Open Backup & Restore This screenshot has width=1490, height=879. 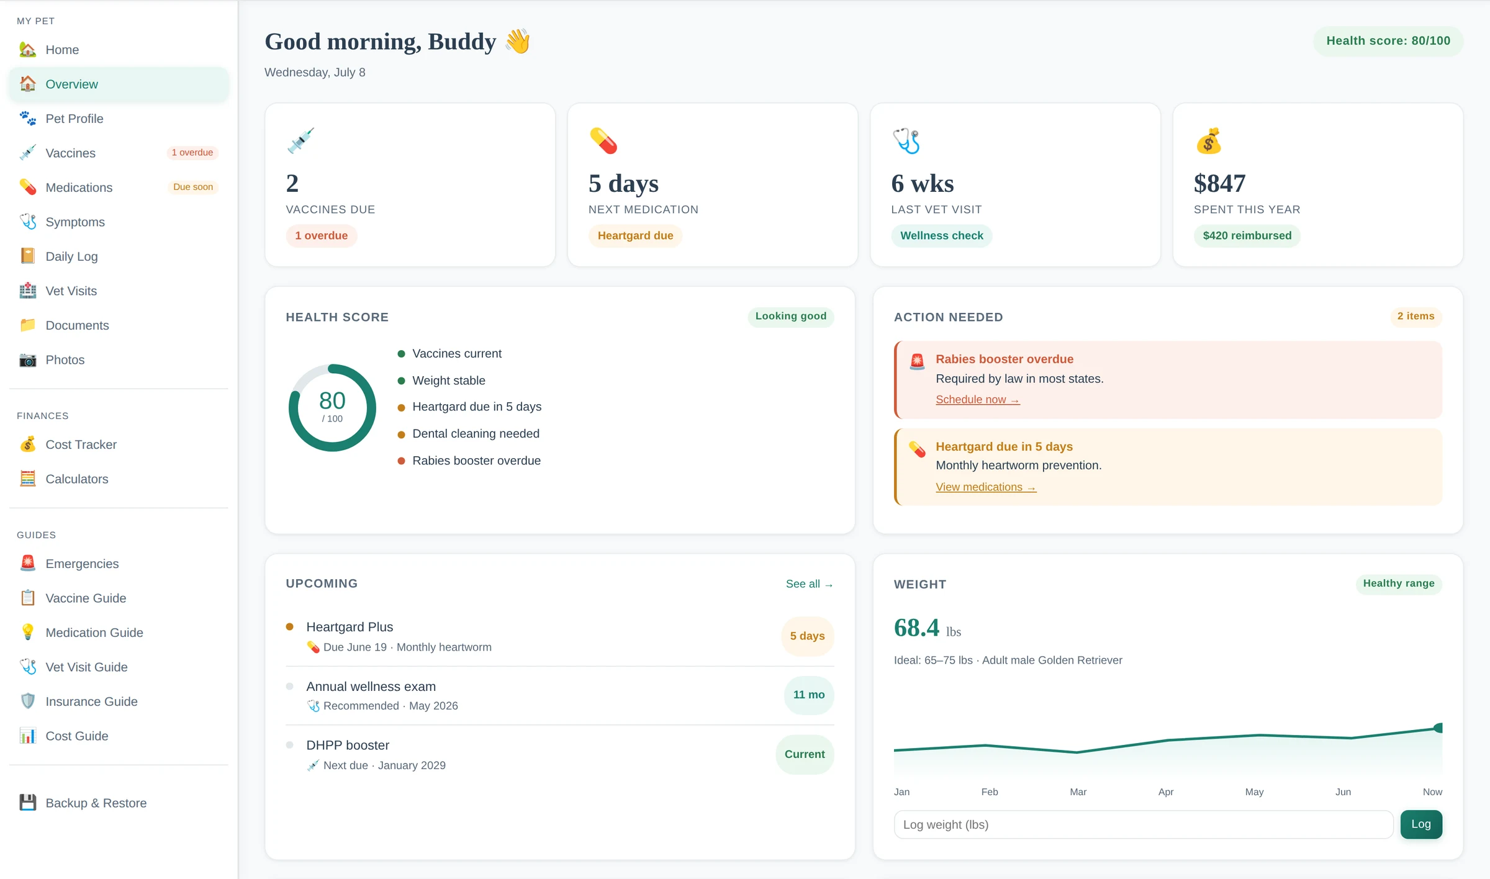[119, 803]
